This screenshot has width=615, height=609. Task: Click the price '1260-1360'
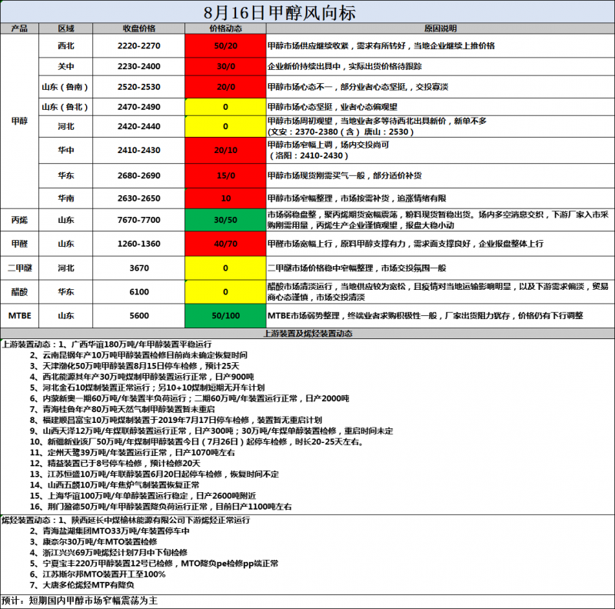139,244
